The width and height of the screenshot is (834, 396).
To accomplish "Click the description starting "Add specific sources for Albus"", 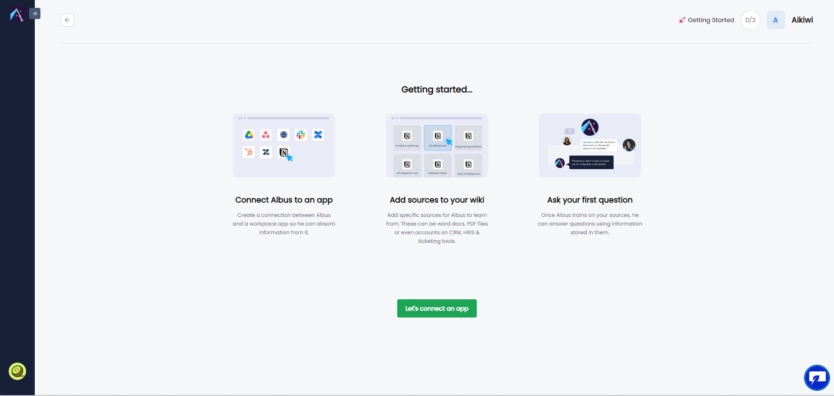I will (x=437, y=228).
